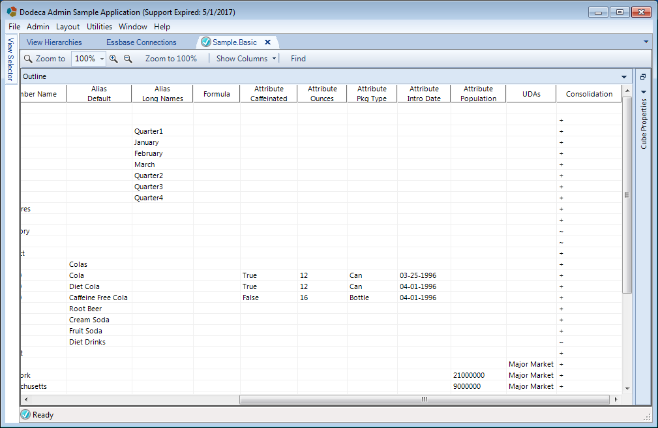658x428 pixels.
Task: Open the View Selector side panel
Action: [x=10, y=59]
